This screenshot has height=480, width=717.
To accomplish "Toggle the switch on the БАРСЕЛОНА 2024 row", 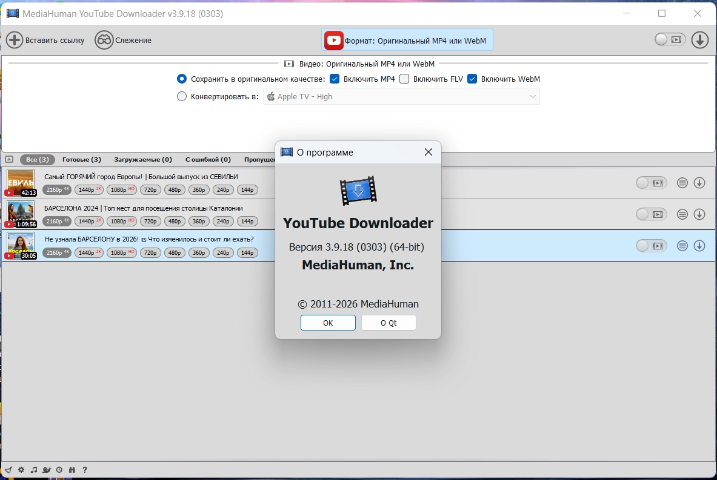I will [651, 214].
